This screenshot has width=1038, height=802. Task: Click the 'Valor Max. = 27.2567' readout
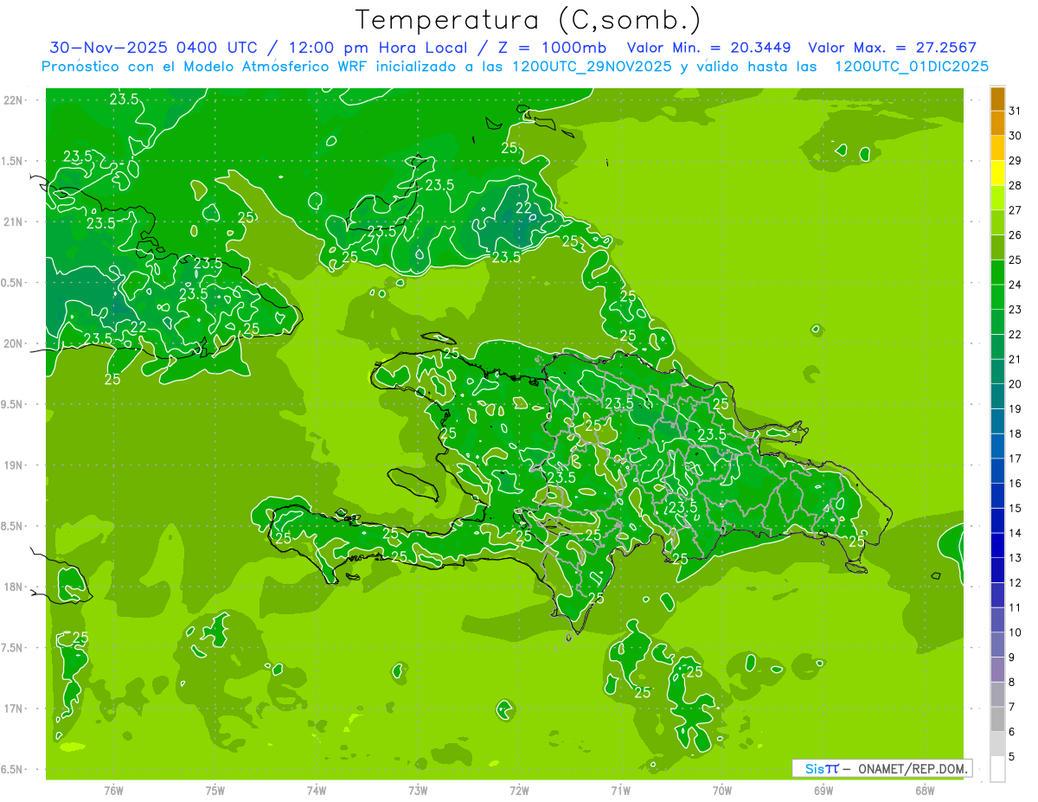(x=893, y=48)
